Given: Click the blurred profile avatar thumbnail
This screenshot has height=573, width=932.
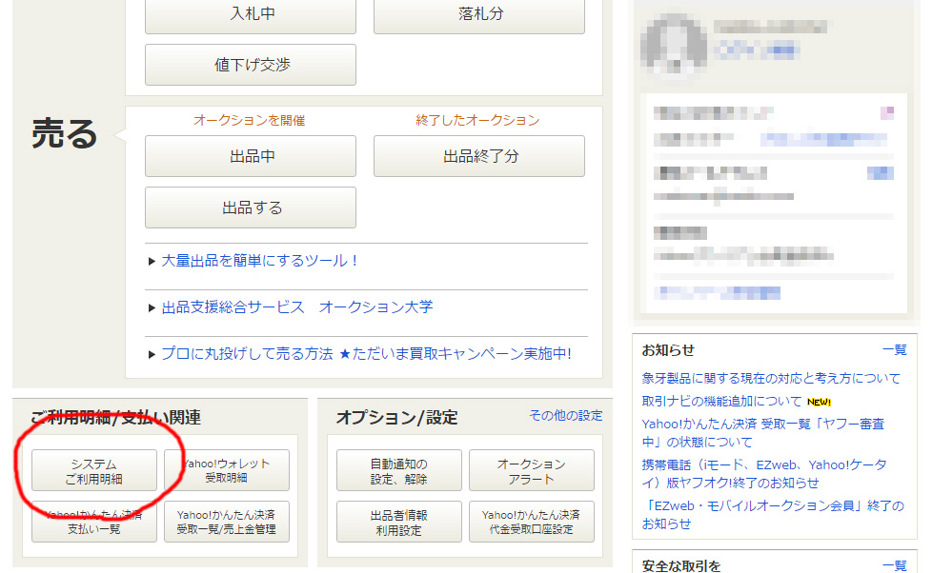Looking at the screenshot, I should (674, 44).
